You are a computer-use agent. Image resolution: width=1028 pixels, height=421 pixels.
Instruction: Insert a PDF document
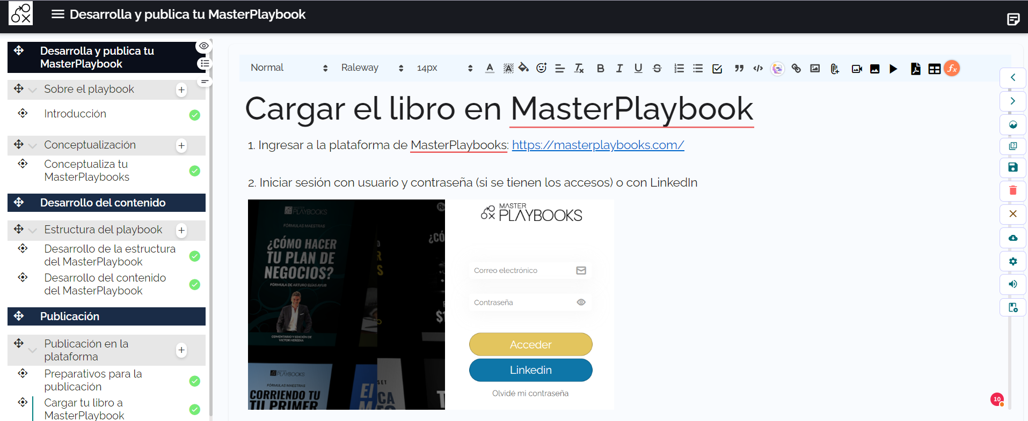click(x=916, y=69)
